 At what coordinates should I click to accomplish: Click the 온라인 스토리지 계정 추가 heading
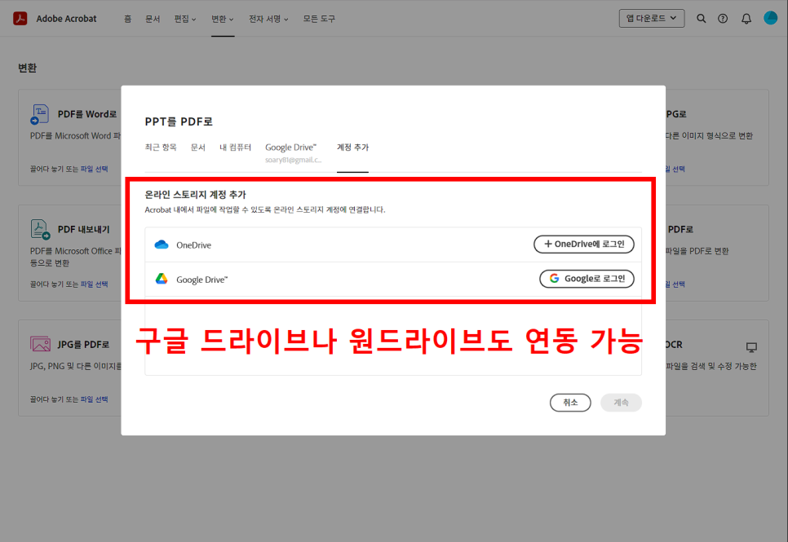pyautogui.click(x=195, y=195)
